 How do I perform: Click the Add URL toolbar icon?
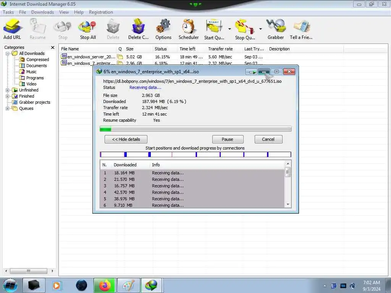pos(12,29)
